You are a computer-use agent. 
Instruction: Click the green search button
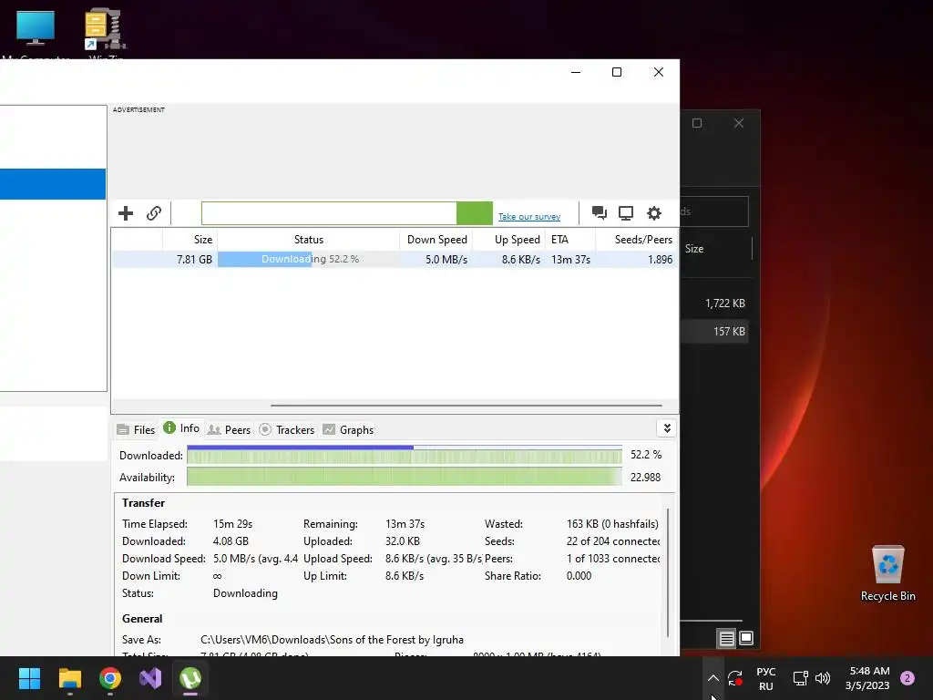(x=474, y=213)
